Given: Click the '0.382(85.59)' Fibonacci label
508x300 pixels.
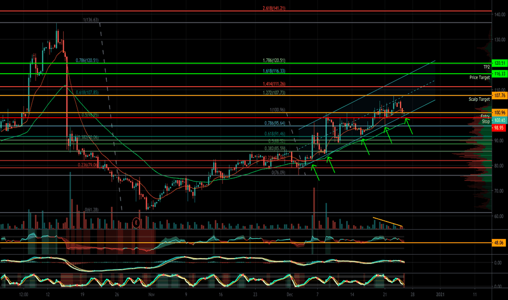Looking at the screenshot, I should [275, 148].
